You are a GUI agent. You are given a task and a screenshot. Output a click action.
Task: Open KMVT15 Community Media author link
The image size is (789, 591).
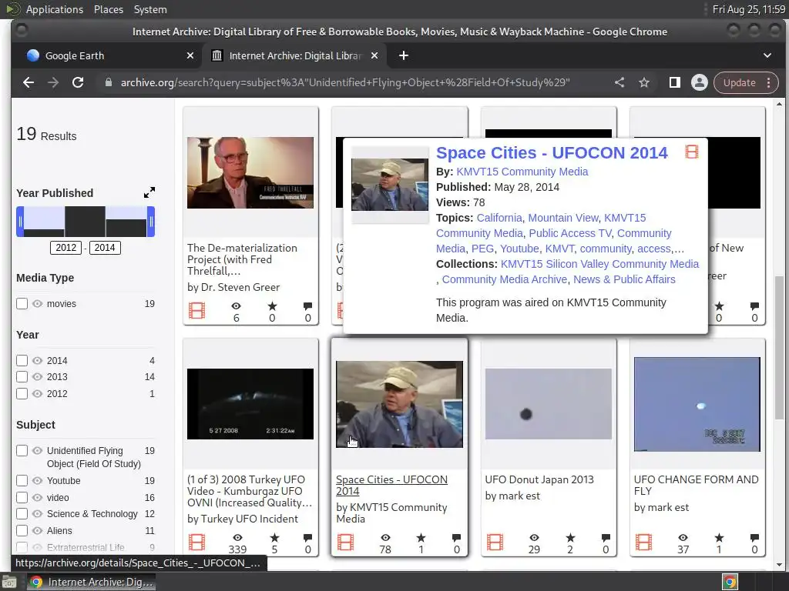pos(522,172)
